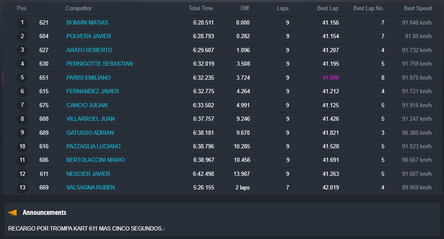The width and height of the screenshot is (444, 239).
Task: Select NESCIER JAVIER competitor link
Action: click(88, 174)
